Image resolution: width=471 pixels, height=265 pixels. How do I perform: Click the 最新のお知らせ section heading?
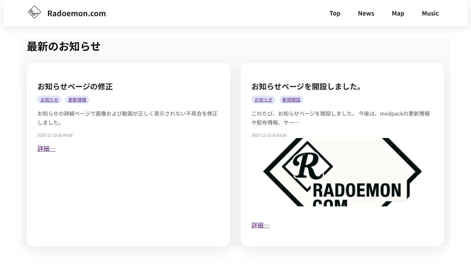[x=63, y=46]
